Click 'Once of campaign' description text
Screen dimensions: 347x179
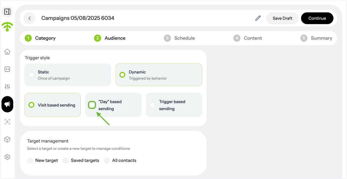coord(54,78)
